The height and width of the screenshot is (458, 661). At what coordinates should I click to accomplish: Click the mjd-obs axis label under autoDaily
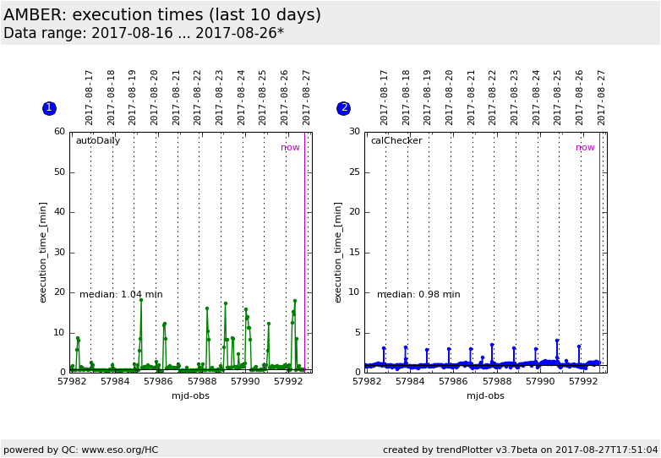coord(190,395)
